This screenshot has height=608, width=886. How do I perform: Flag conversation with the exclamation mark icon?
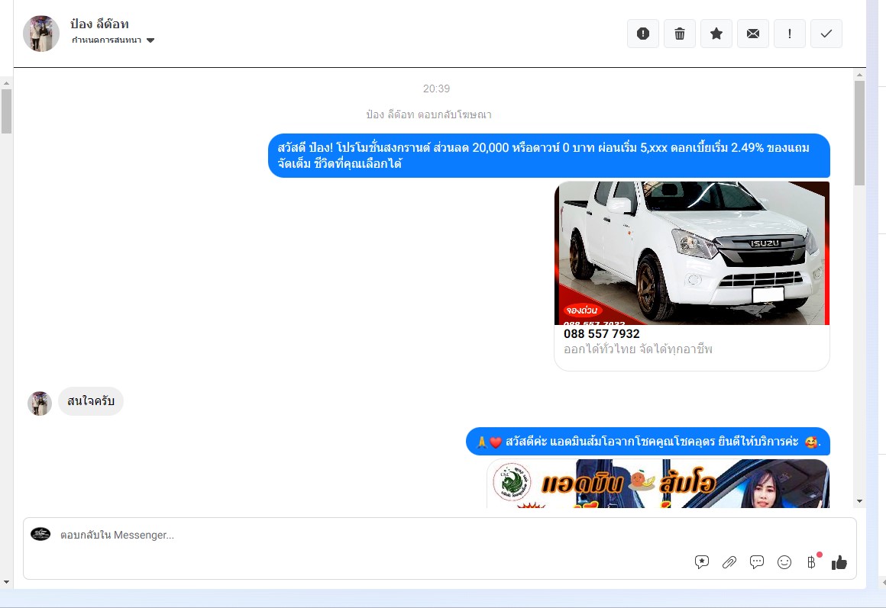tap(789, 34)
